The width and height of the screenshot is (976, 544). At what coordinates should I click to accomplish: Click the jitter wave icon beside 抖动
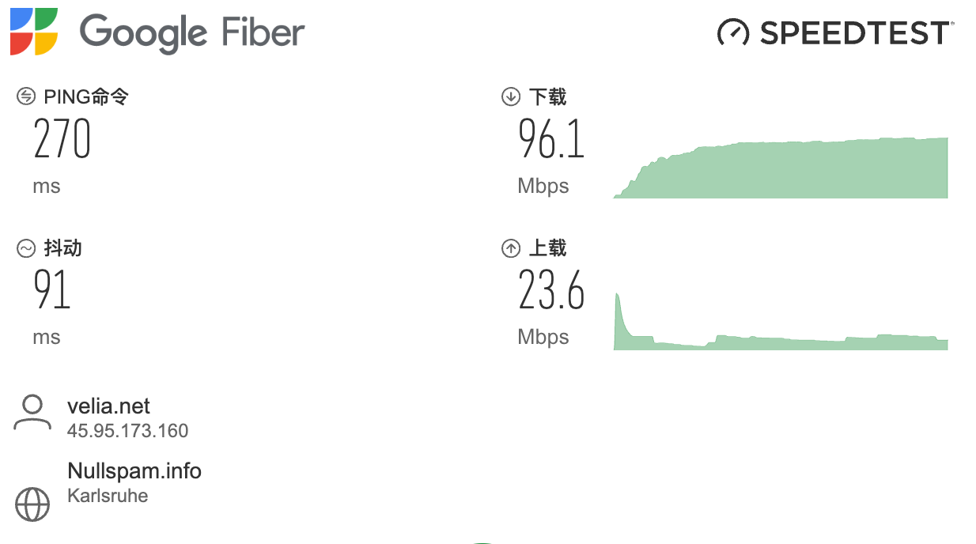tap(26, 248)
